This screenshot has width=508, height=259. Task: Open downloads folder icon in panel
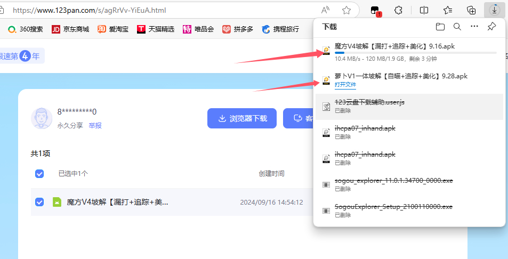[440, 27]
